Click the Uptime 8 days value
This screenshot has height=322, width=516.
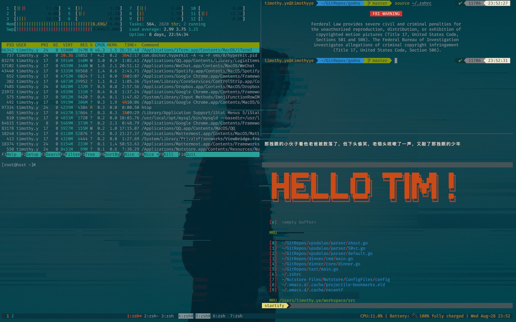pyautogui.click(x=169, y=35)
